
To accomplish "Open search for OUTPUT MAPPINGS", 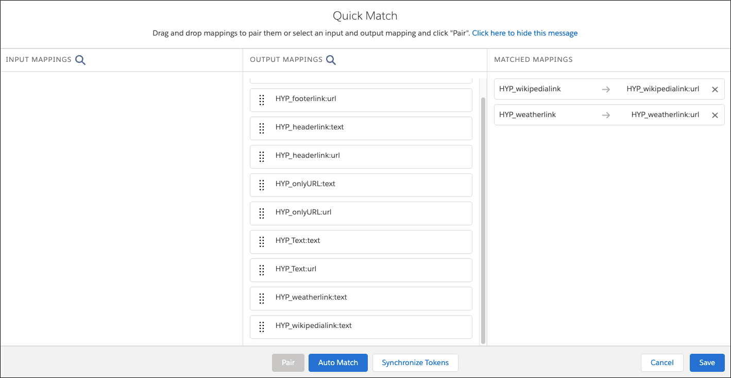I will click(x=331, y=59).
